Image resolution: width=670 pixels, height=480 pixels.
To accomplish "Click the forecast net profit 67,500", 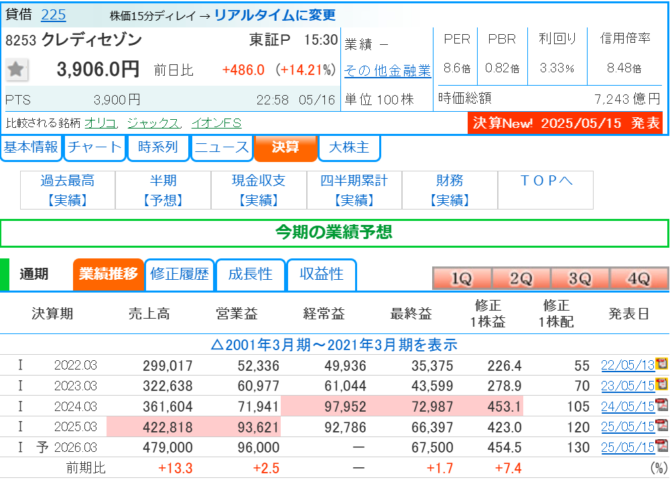I will coord(432,448).
